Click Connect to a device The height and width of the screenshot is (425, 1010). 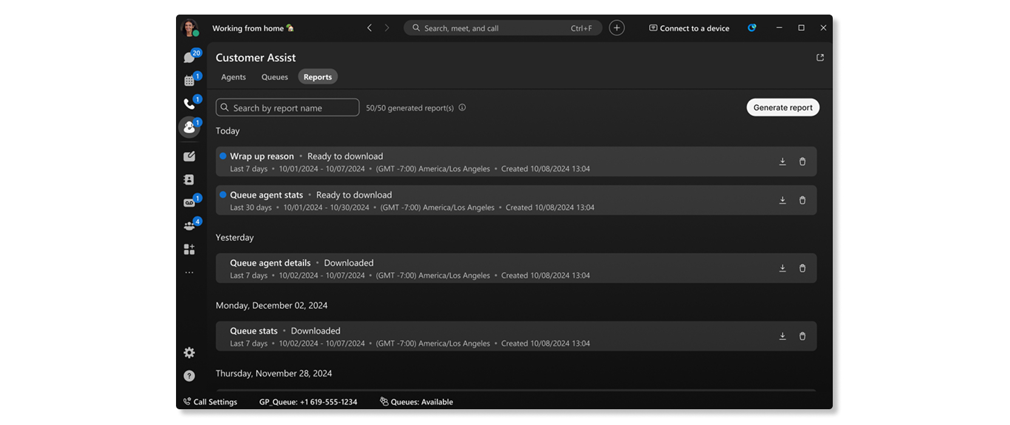coord(689,28)
